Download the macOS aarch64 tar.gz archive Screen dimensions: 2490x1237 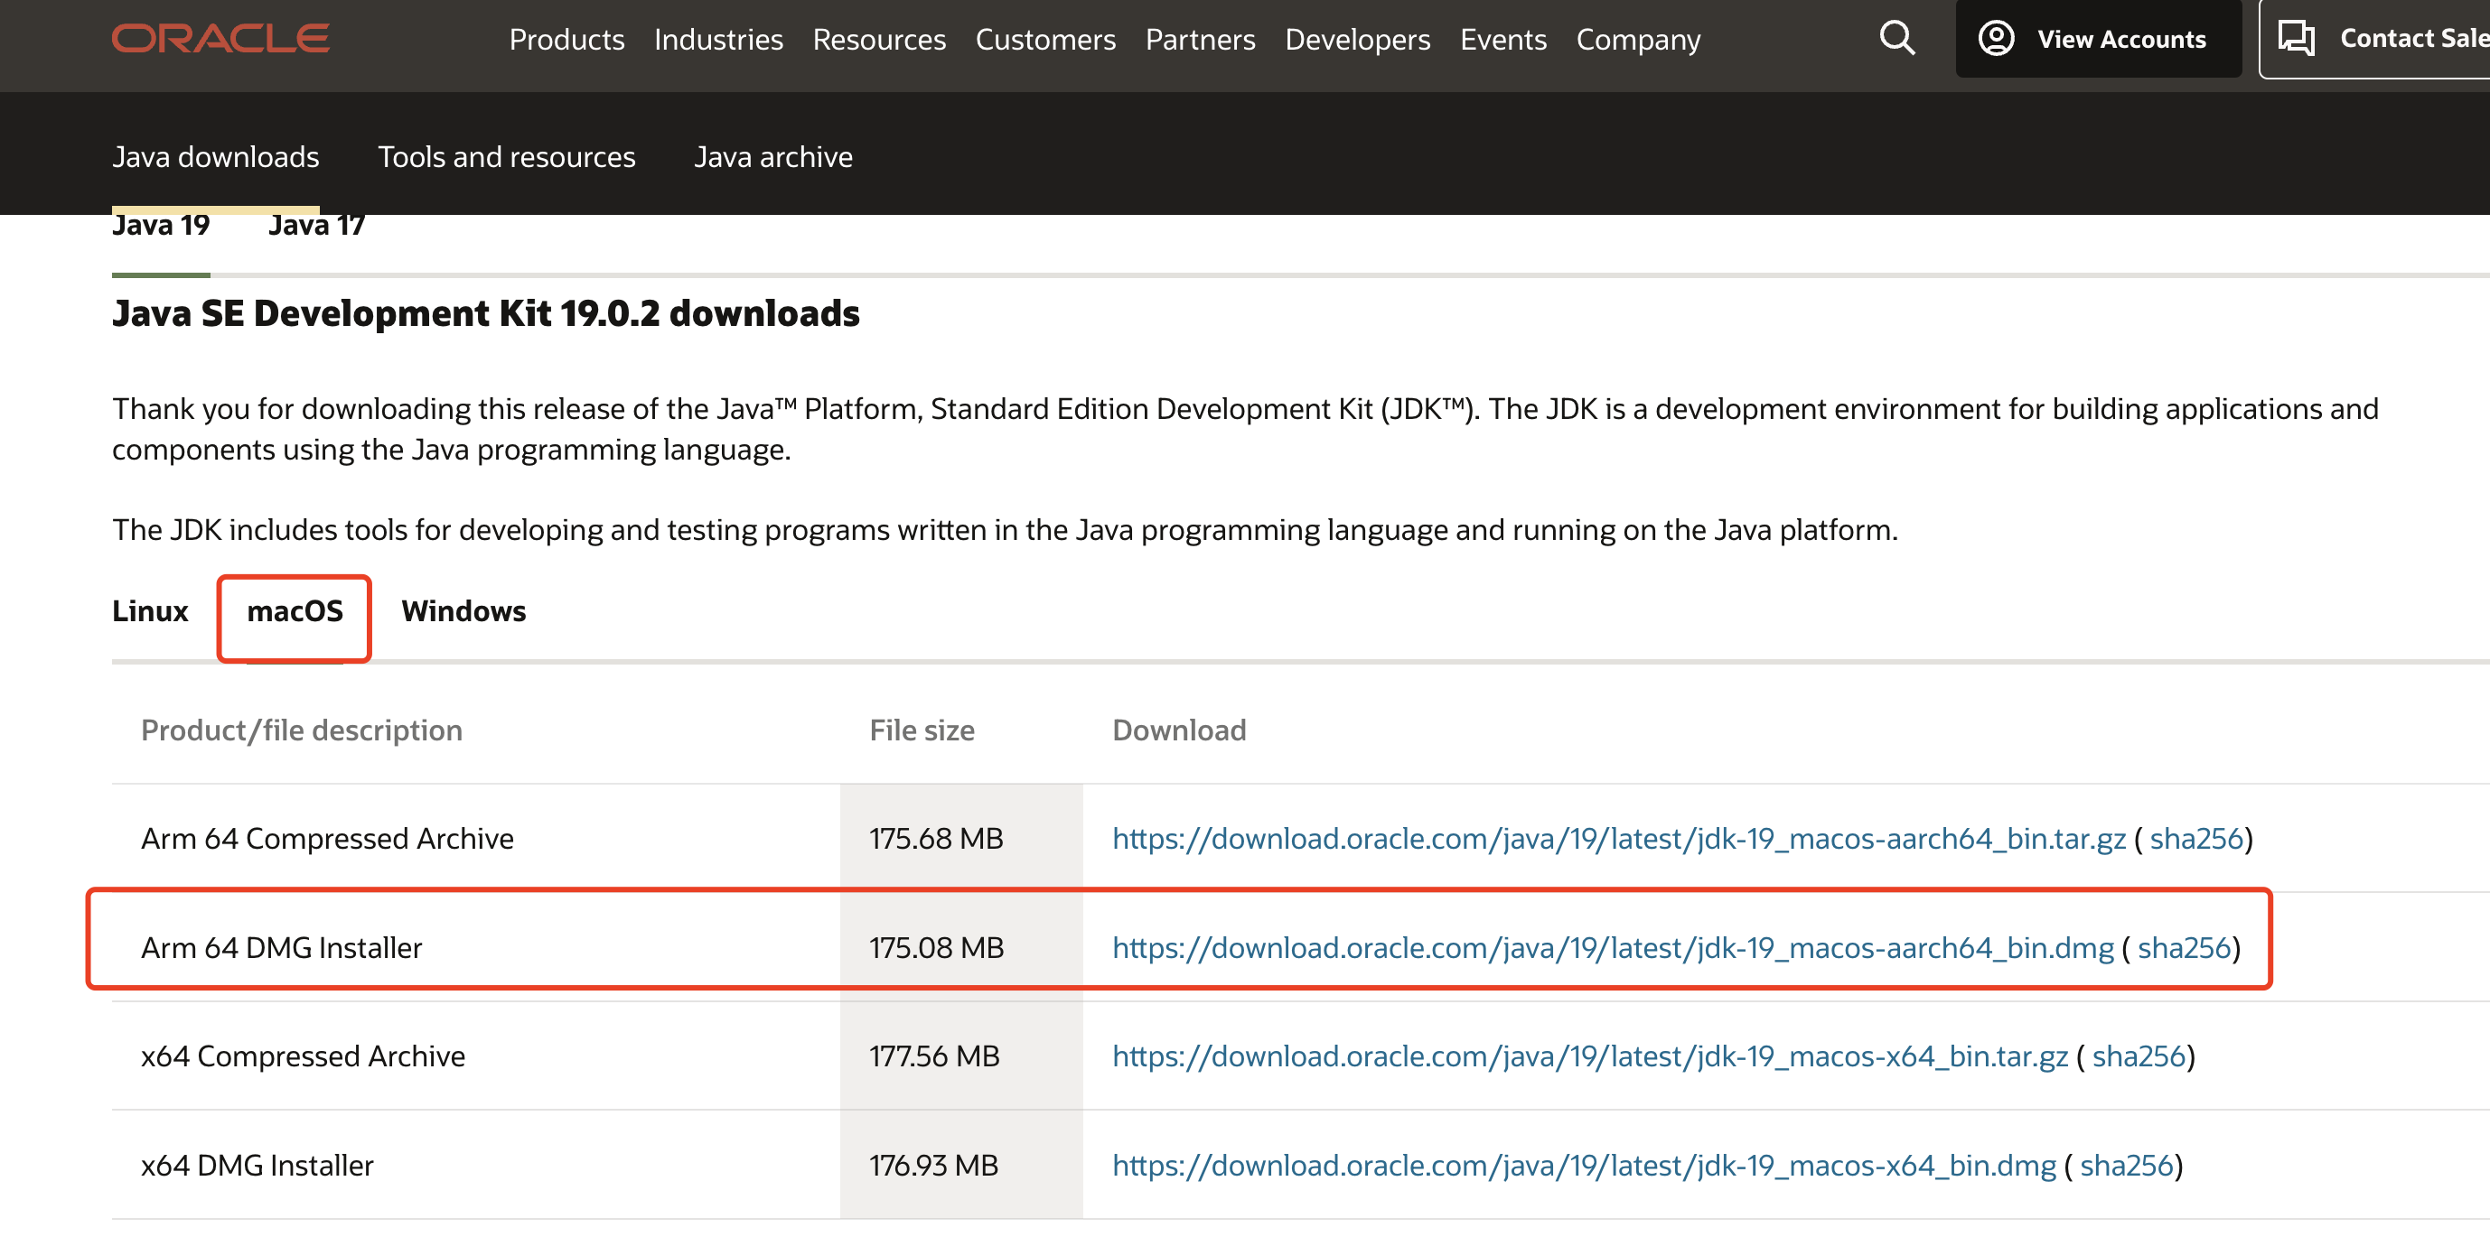[1618, 838]
